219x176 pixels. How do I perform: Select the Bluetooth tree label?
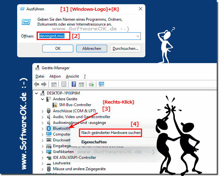[61, 128]
